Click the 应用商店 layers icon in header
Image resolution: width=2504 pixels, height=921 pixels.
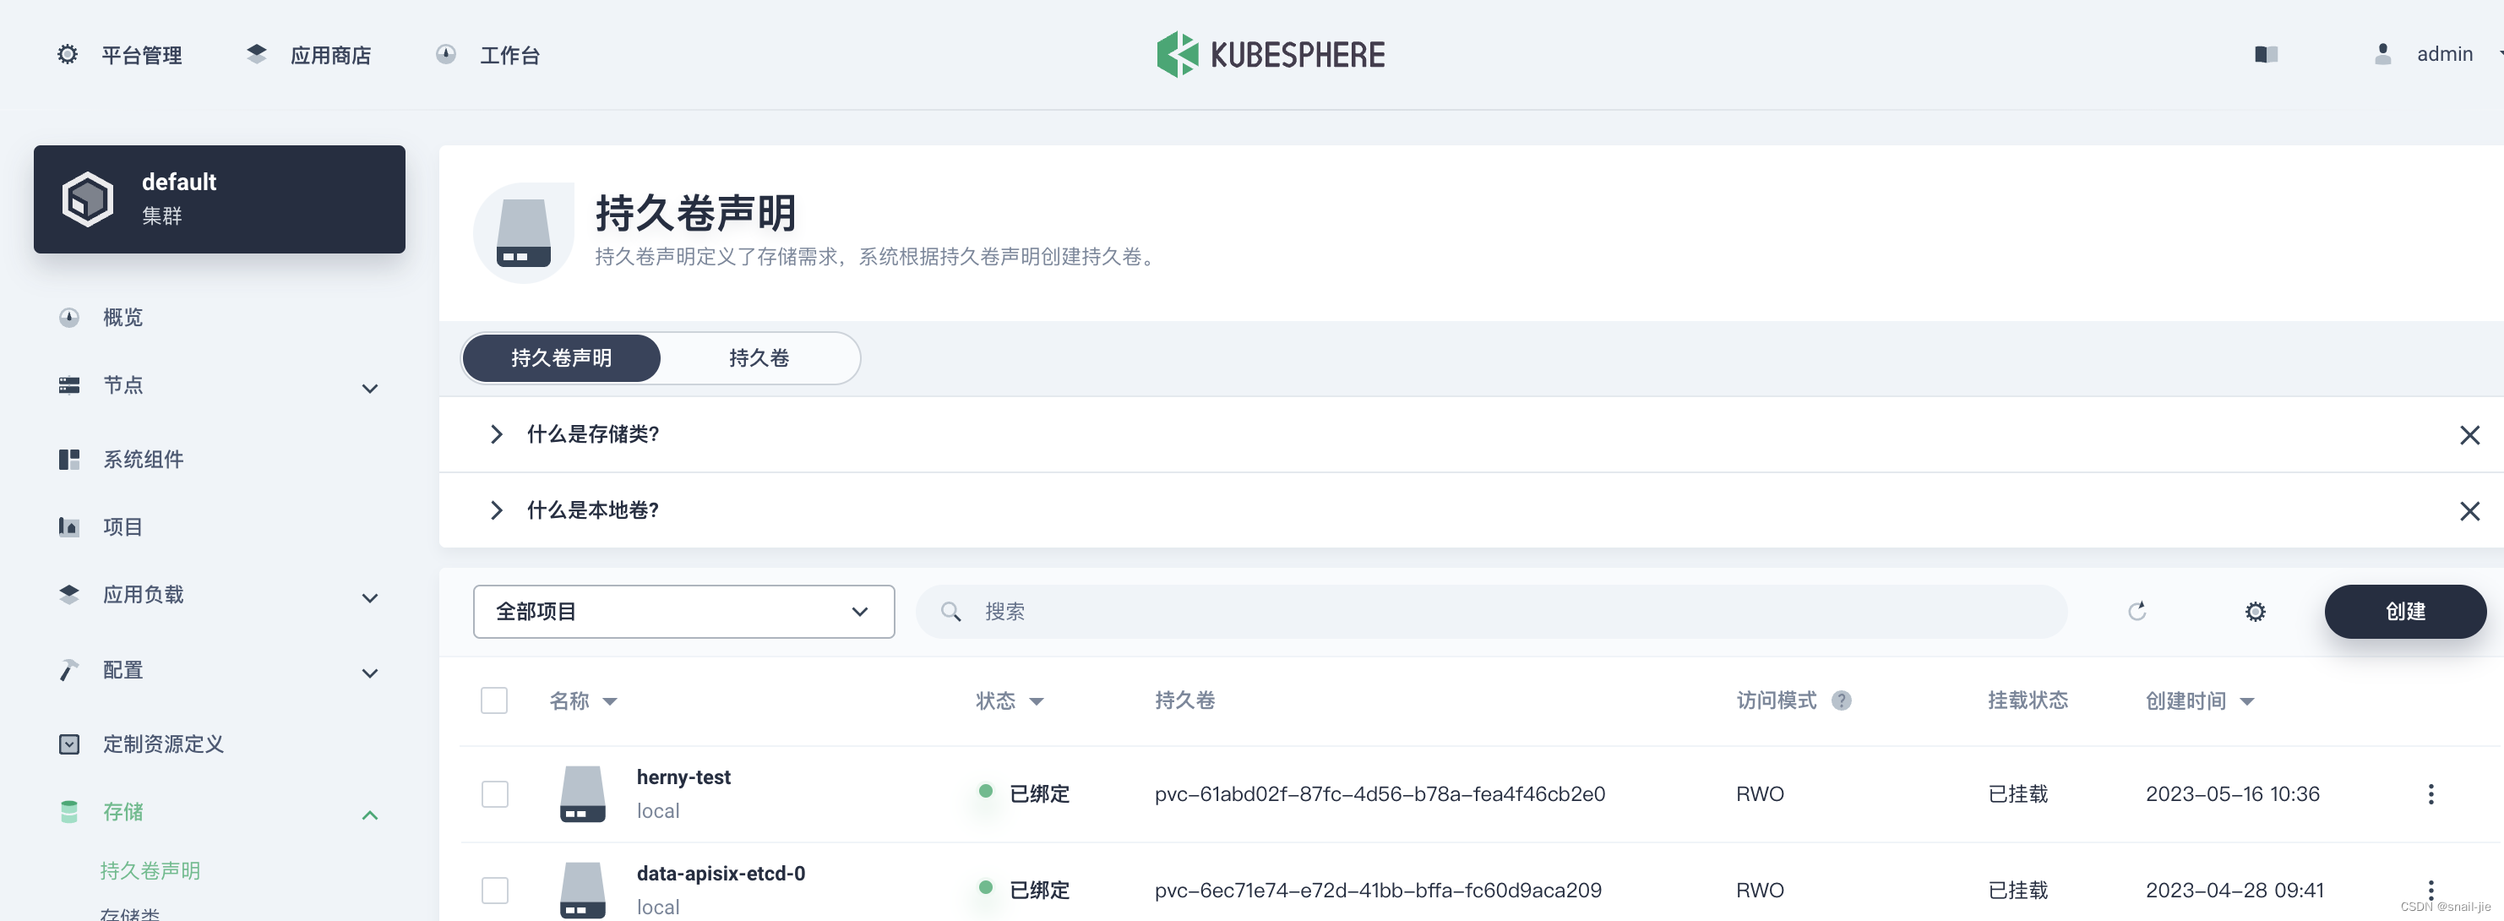(257, 54)
